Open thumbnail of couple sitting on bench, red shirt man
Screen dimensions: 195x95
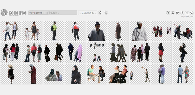point(118,74)
